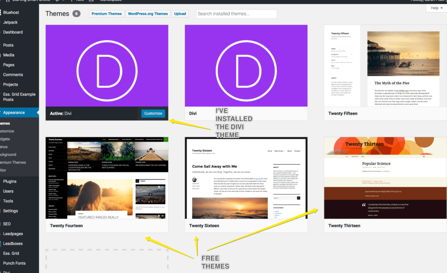Click the WordPress.org Themes button
Screen dimensions: 447x273
[x=148, y=14]
